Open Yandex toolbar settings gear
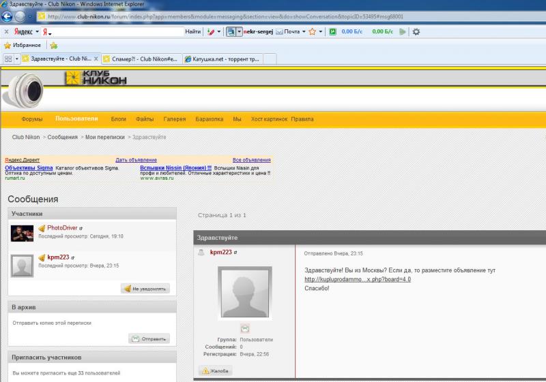This screenshot has height=382, width=546. click(416, 31)
